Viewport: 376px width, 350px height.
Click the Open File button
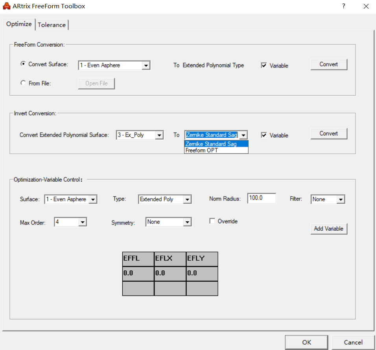click(x=96, y=83)
